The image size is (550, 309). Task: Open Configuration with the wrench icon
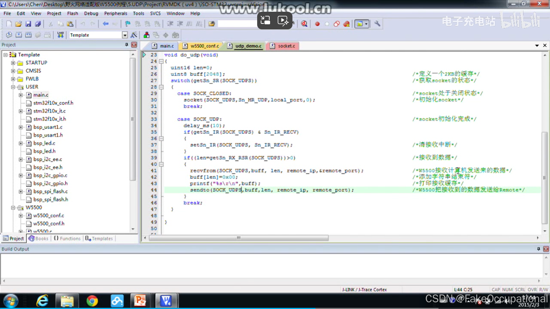pos(377,24)
